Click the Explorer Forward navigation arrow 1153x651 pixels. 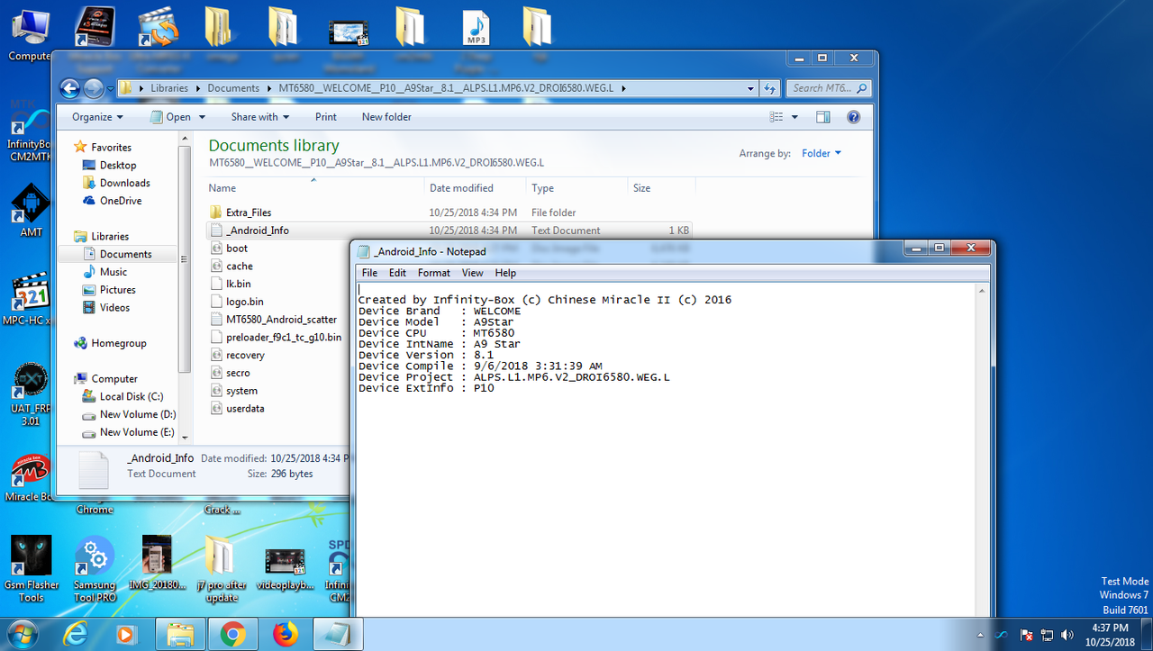coord(94,88)
